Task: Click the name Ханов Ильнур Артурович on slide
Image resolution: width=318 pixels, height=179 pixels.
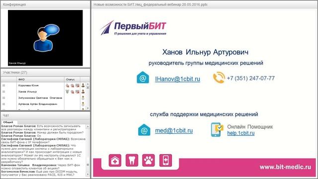Action: point(205,52)
